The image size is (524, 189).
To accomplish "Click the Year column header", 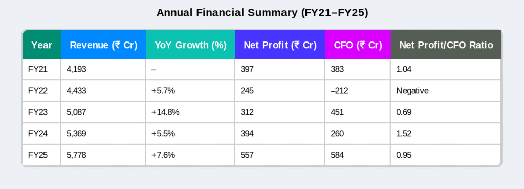I will [41, 45].
